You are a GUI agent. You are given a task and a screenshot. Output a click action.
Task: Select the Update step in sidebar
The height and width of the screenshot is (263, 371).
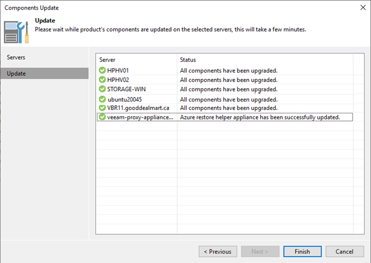(45, 74)
